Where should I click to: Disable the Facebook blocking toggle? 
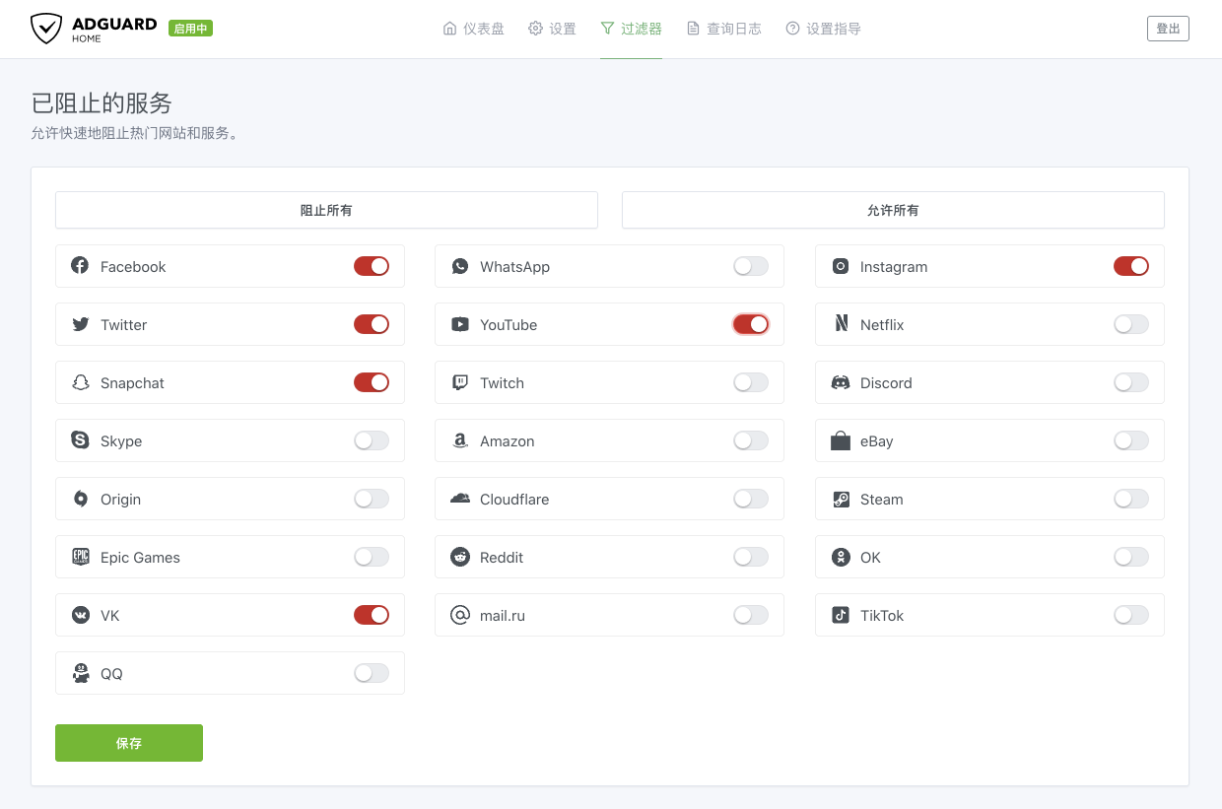[x=372, y=266]
